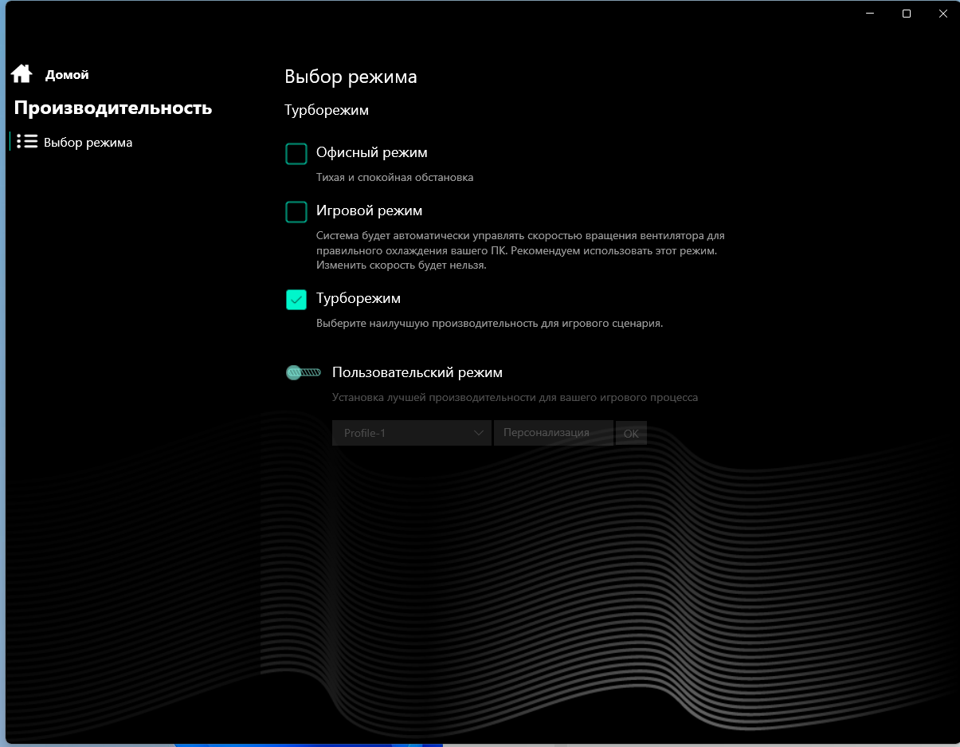Toggle the Пользовательский режим switch
960x747 pixels.
(x=304, y=372)
